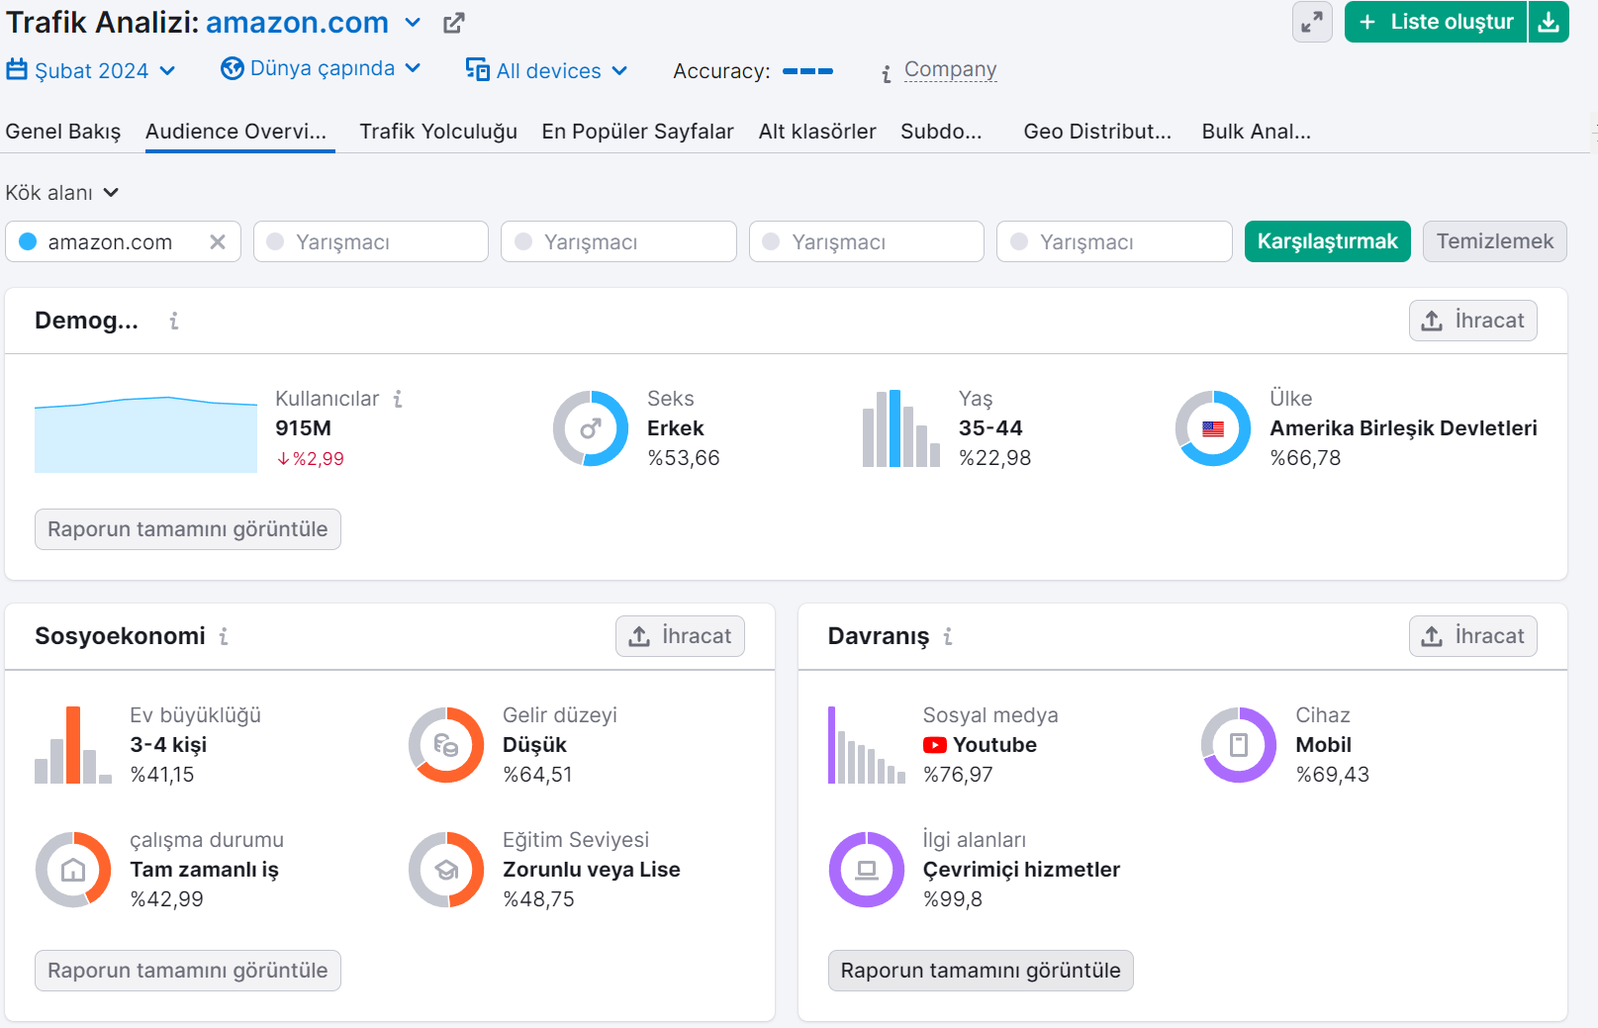Click info icon beside Demog... heading

point(174,321)
